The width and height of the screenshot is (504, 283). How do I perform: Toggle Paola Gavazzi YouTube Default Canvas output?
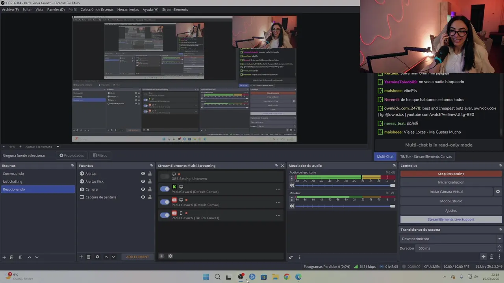tap(165, 202)
